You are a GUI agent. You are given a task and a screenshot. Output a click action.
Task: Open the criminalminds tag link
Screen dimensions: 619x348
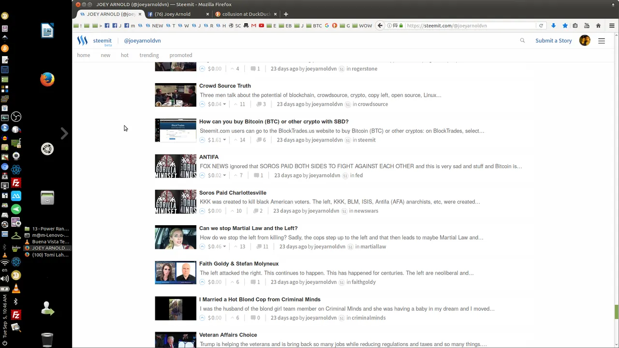coord(368,318)
